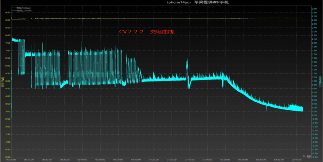Click the right axis label 安培(Amp)
Screen dimensions: 323x162
[320, 82]
